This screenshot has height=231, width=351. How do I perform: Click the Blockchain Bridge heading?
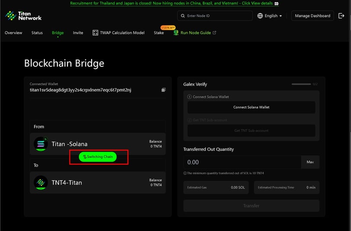64,63
